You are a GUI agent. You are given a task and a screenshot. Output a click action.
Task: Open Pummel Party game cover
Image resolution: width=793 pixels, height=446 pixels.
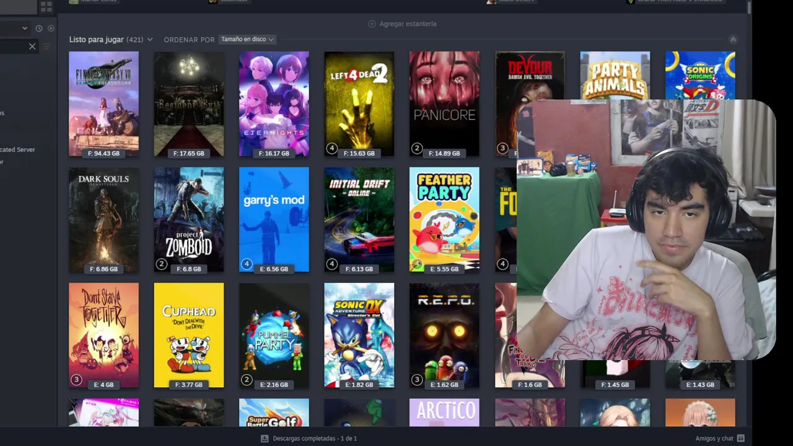pos(274,335)
